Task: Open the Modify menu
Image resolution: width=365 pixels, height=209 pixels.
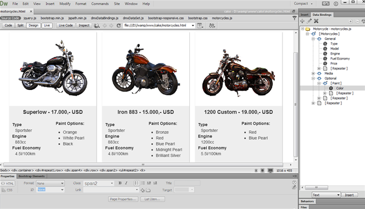Action: [65, 4]
